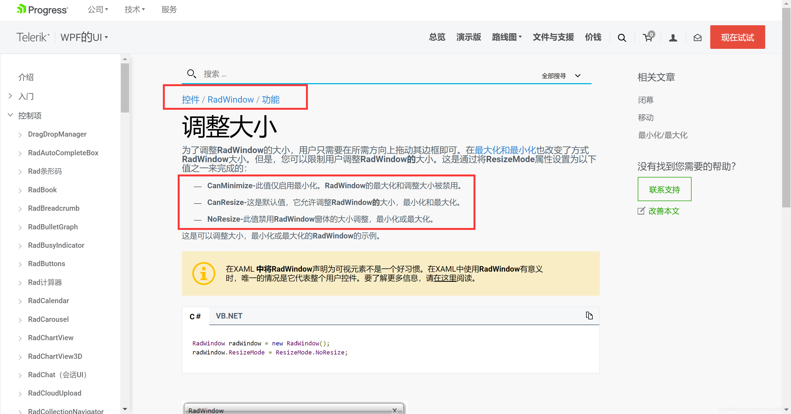Image resolution: width=791 pixels, height=414 pixels.
Task: Open the 路线图 dropdown
Action: (507, 37)
